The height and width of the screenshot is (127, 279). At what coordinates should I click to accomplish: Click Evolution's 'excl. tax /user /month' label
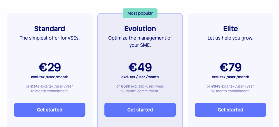pyautogui.click(x=140, y=77)
